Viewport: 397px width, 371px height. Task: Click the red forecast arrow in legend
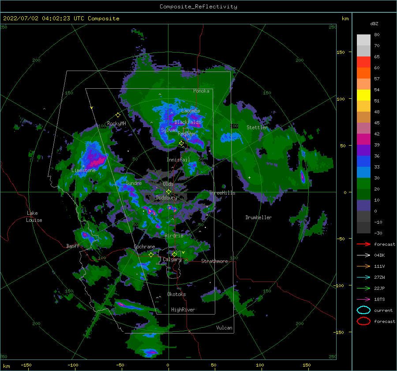(x=363, y=244)
